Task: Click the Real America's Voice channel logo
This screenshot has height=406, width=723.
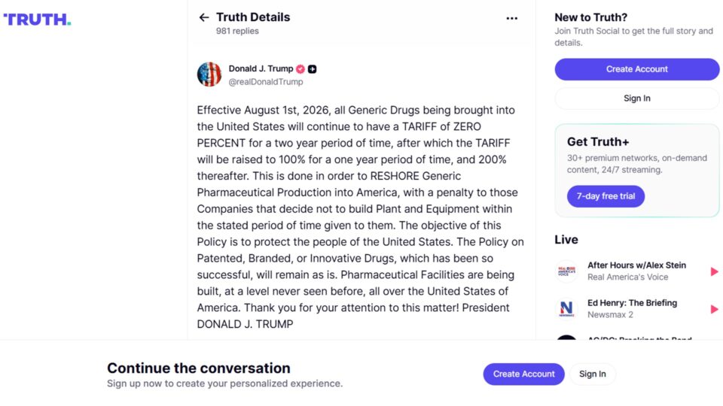Action: click(566, 271)
